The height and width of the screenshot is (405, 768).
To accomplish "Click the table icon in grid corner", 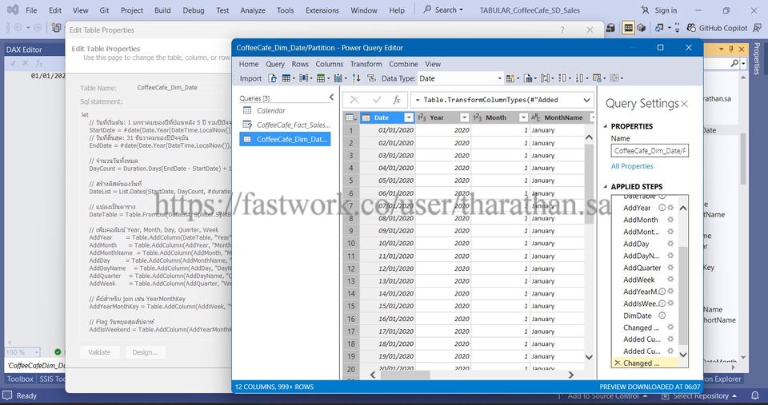I will pyautogui.click(x=350, y=117).
